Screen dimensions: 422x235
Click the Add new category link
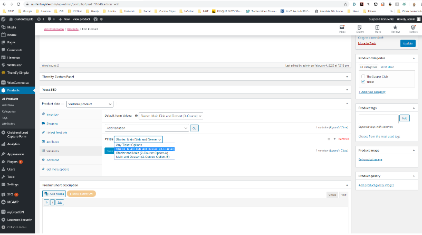tap(372, 91)
